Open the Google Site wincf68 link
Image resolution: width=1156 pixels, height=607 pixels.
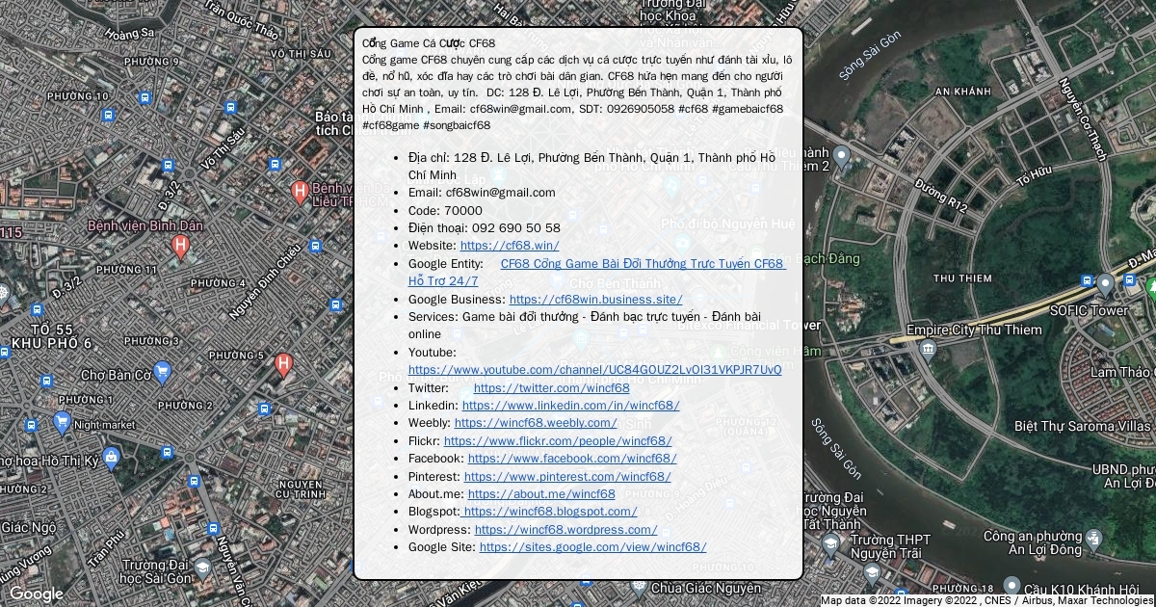[592, 547]
